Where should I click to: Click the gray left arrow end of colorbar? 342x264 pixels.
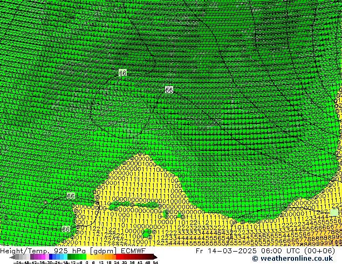pyautogui.click(x=12, y=258)
